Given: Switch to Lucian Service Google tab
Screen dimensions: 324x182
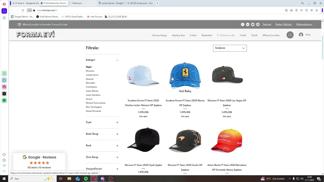Looking at the screenshot, I should [x=111, y=3].
